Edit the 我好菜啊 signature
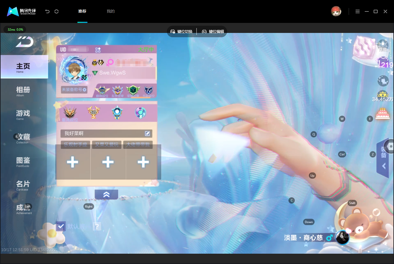394x264 pixels. tap(147, 133)
